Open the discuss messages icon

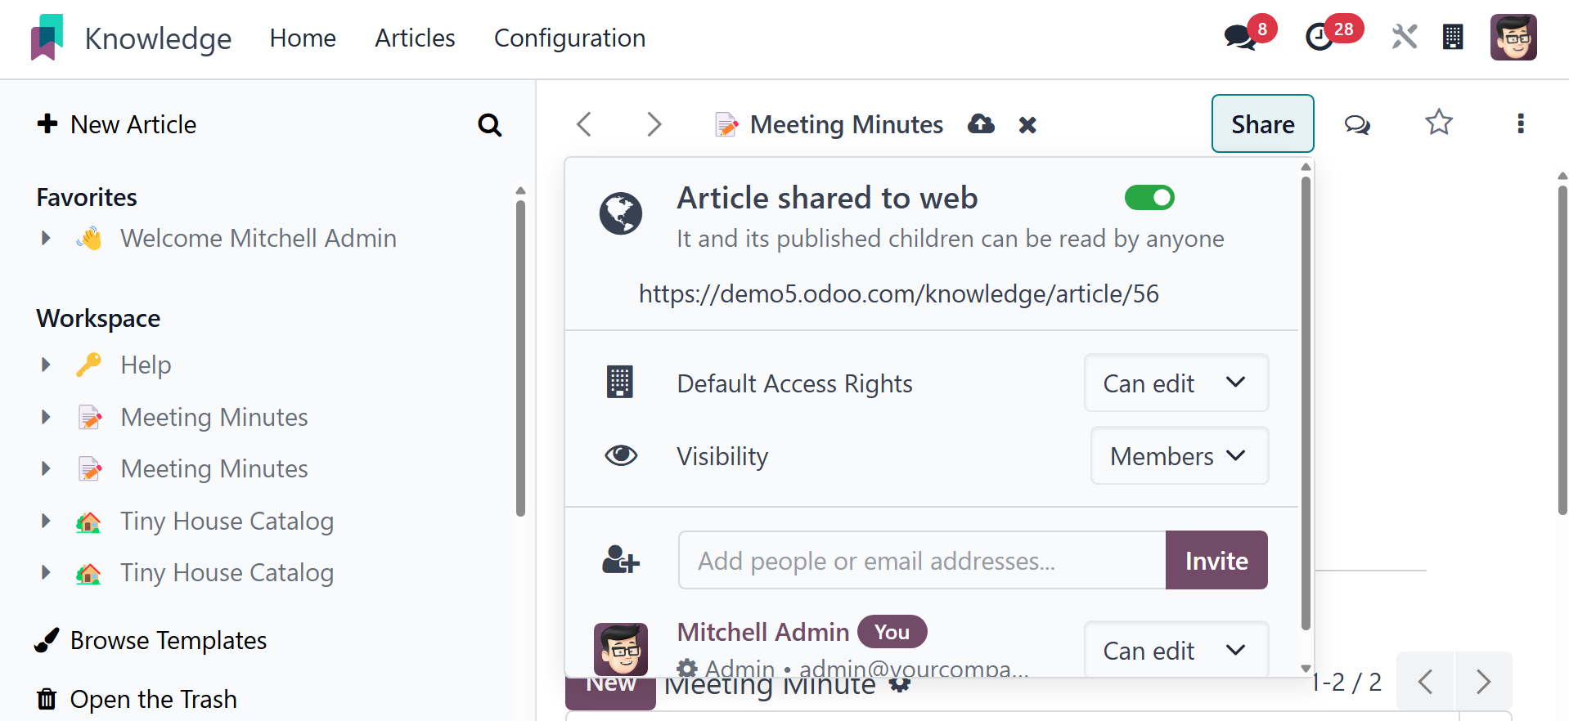tap(1240, 38)
